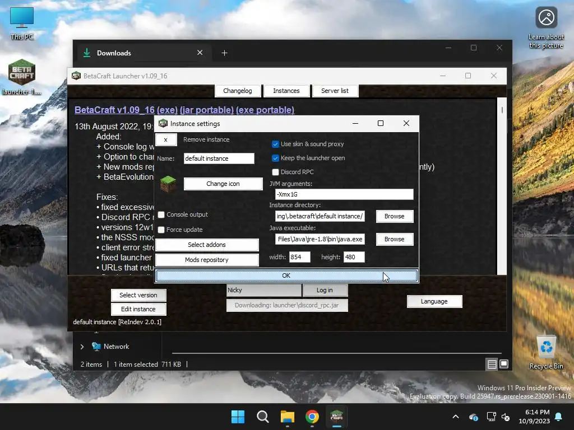The height and width of the screenshot is (430, 574).
Task: Click Change icon button
Action: (223, 184)
